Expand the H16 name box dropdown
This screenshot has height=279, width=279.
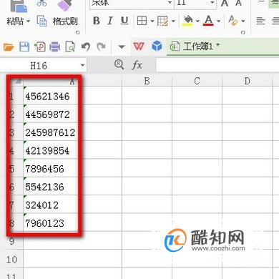point(82,65)
